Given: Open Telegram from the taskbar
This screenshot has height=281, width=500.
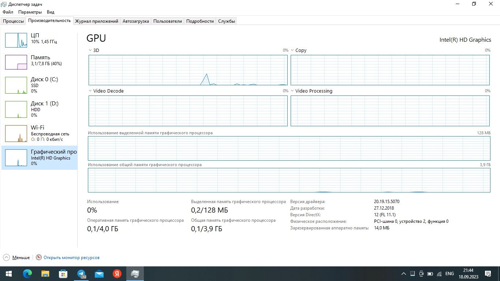Looking at the screenshot, I should click(81, 274).
